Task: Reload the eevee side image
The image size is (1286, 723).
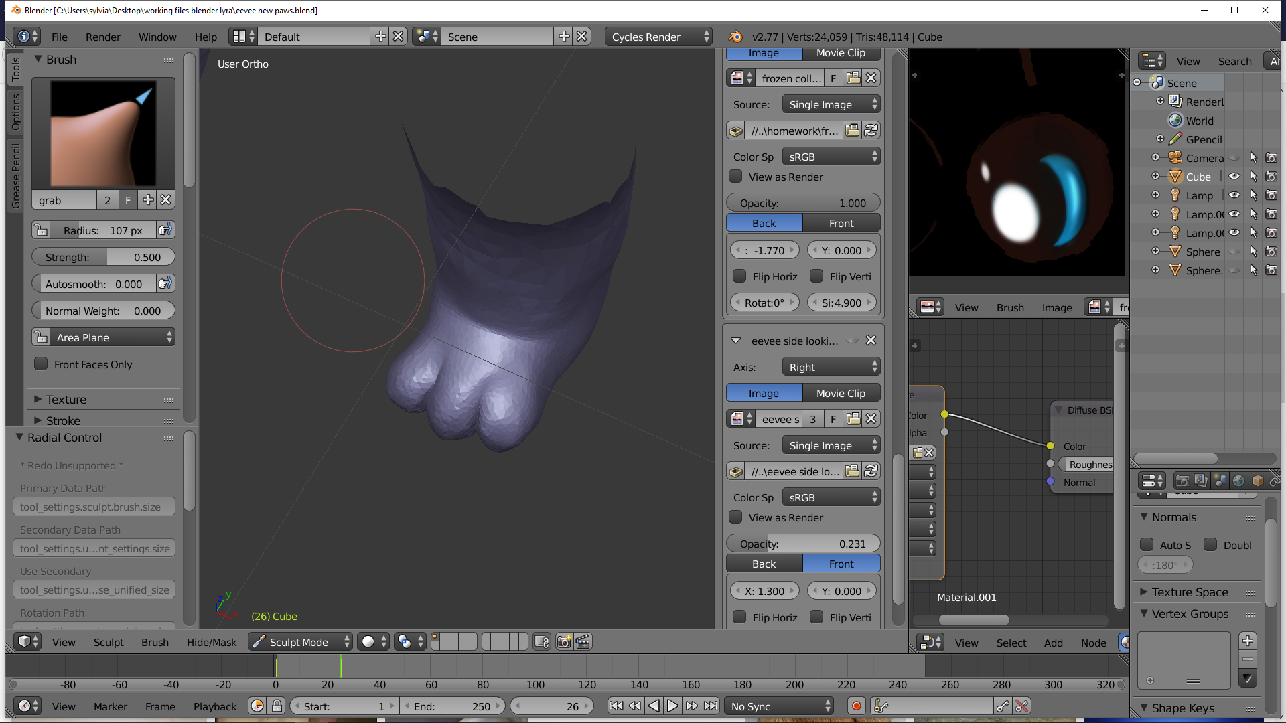Action: (871, 471)
